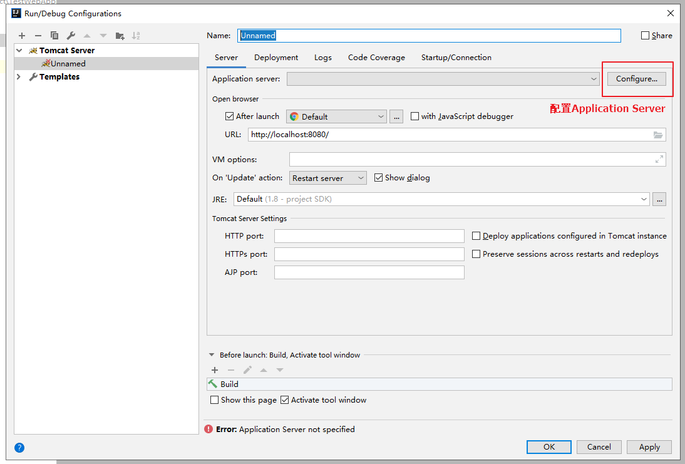Copy the selected configuration
The image size is (685, 464).
(x=54, y=36)
